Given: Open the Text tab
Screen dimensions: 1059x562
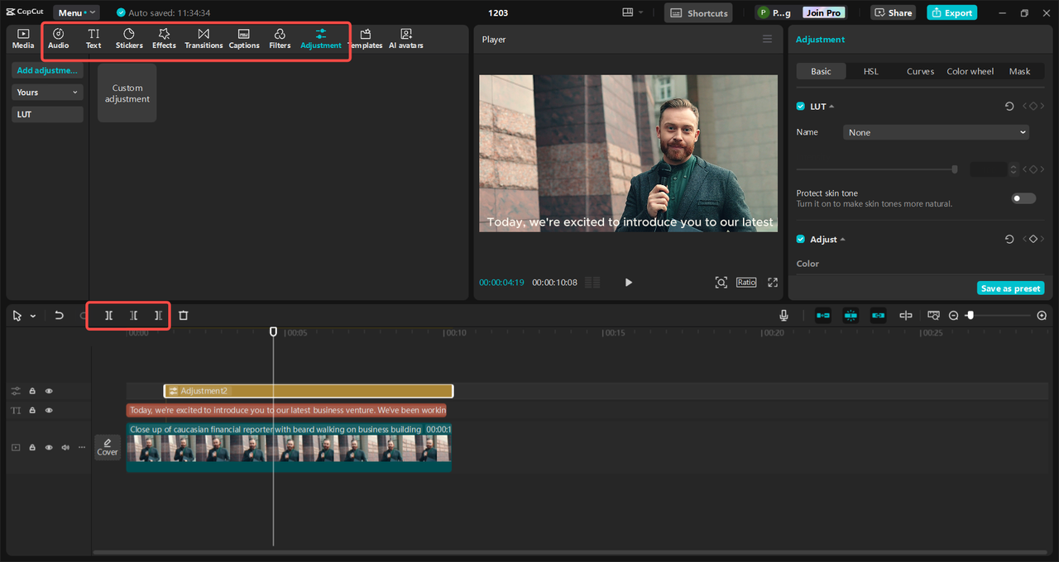Looking at the screenshot, I should coord(93,39).
